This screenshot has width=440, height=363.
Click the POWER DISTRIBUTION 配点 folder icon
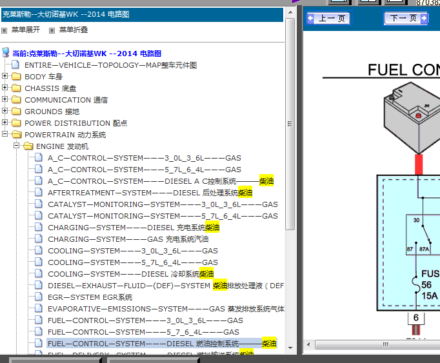click(x=16, y=123)
